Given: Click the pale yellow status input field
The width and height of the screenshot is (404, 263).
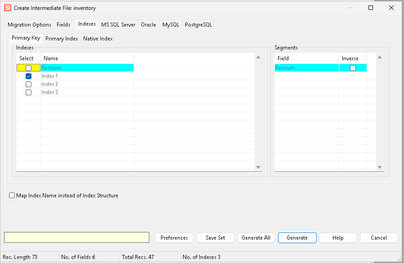Looking at the screenshot, I should tap(76, 237).
